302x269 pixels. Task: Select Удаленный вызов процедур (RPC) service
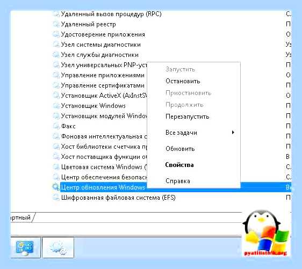coord(111,14)
